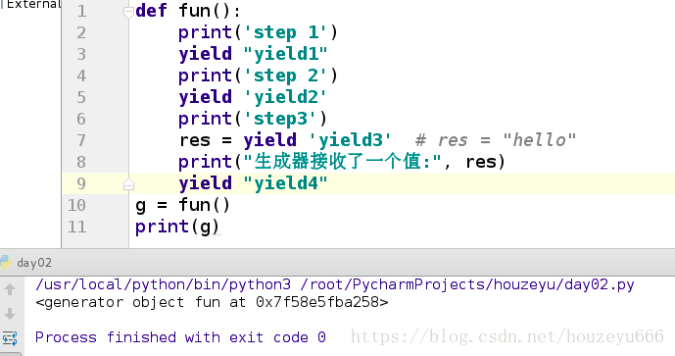Click the yield "yield1" statement
The height and width of the screenshot is (356, 675).
(x=253, y=54)
